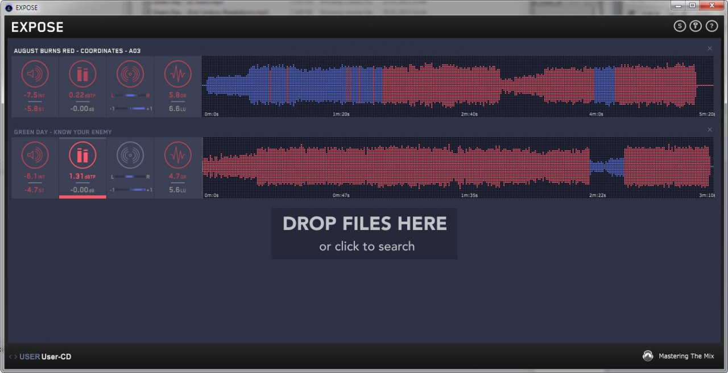This screenshot has width=728, height=373.
Task: Click the EXPOSE app icon in title bar
Action: point(9,7)
